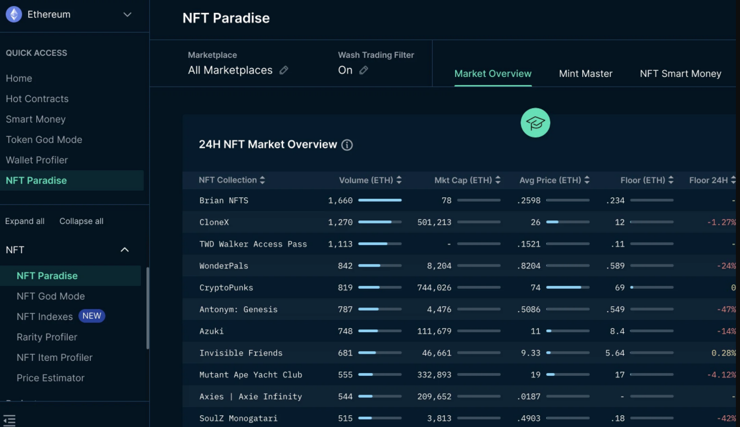Image resolution: width=740 pixels, height=427 pixels.
Task: Click CloneX market cap value 501,213
Action: 435,222
